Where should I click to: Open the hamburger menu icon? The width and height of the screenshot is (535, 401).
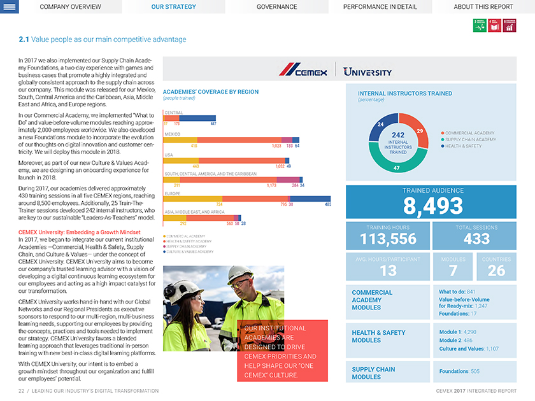[x=9, y=6]
